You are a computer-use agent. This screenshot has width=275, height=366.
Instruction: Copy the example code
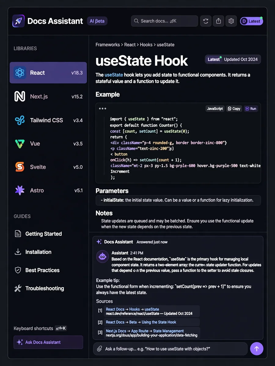234,109
